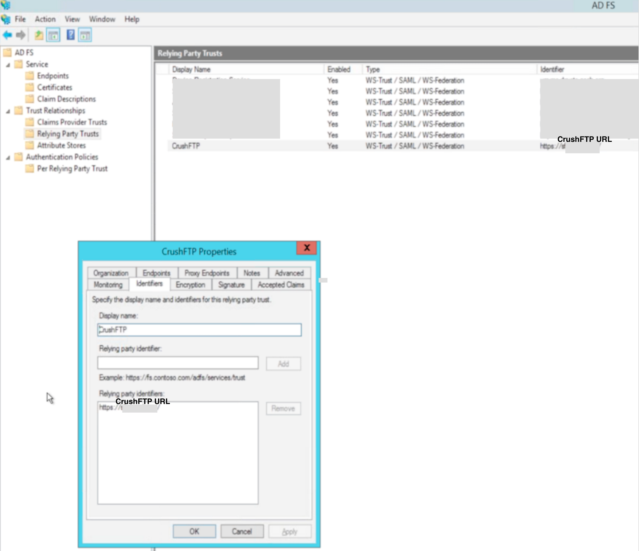Viewport: 639px width, 551px height.
Task: Open the Action menu
Action: click(45, 19)
